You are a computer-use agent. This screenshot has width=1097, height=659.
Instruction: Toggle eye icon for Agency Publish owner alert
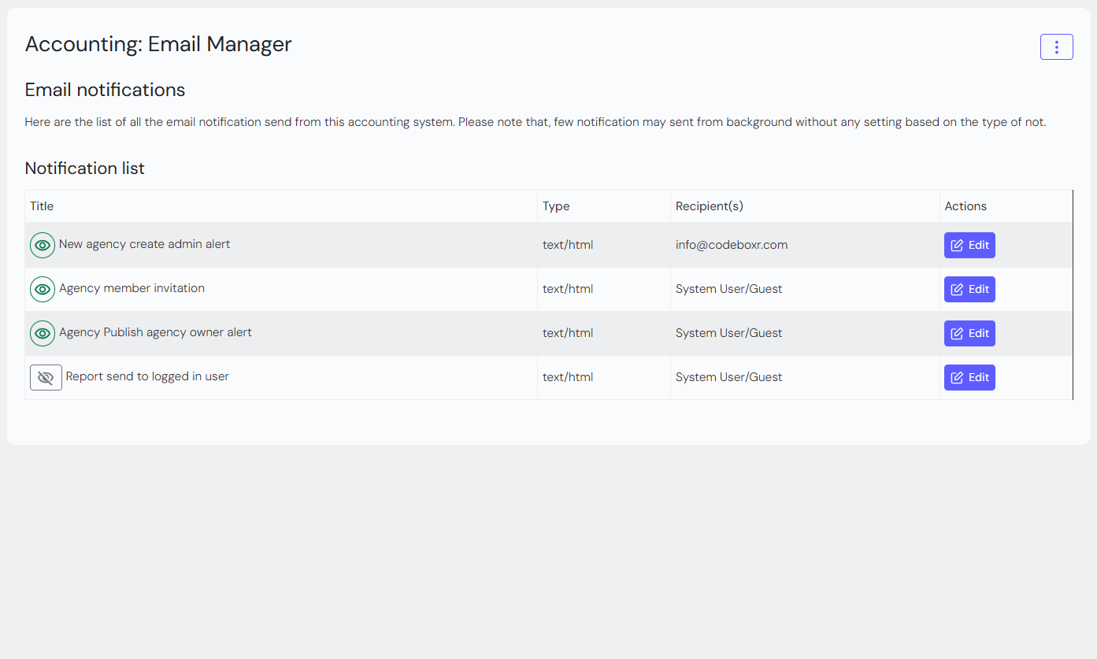(x=43, y=333)
